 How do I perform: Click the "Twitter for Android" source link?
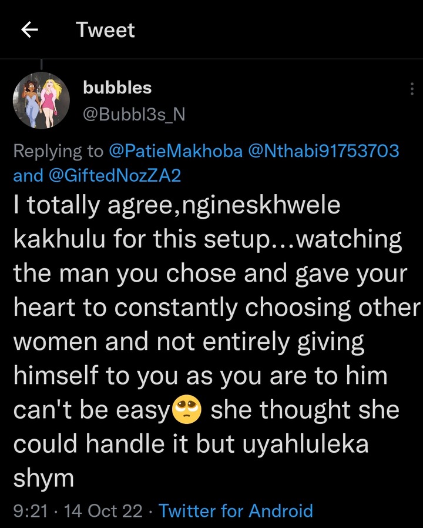236,511
